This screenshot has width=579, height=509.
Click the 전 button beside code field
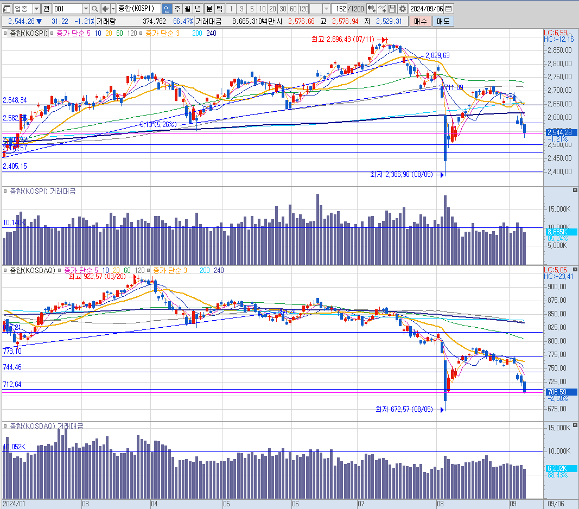[x=46, y=9]
